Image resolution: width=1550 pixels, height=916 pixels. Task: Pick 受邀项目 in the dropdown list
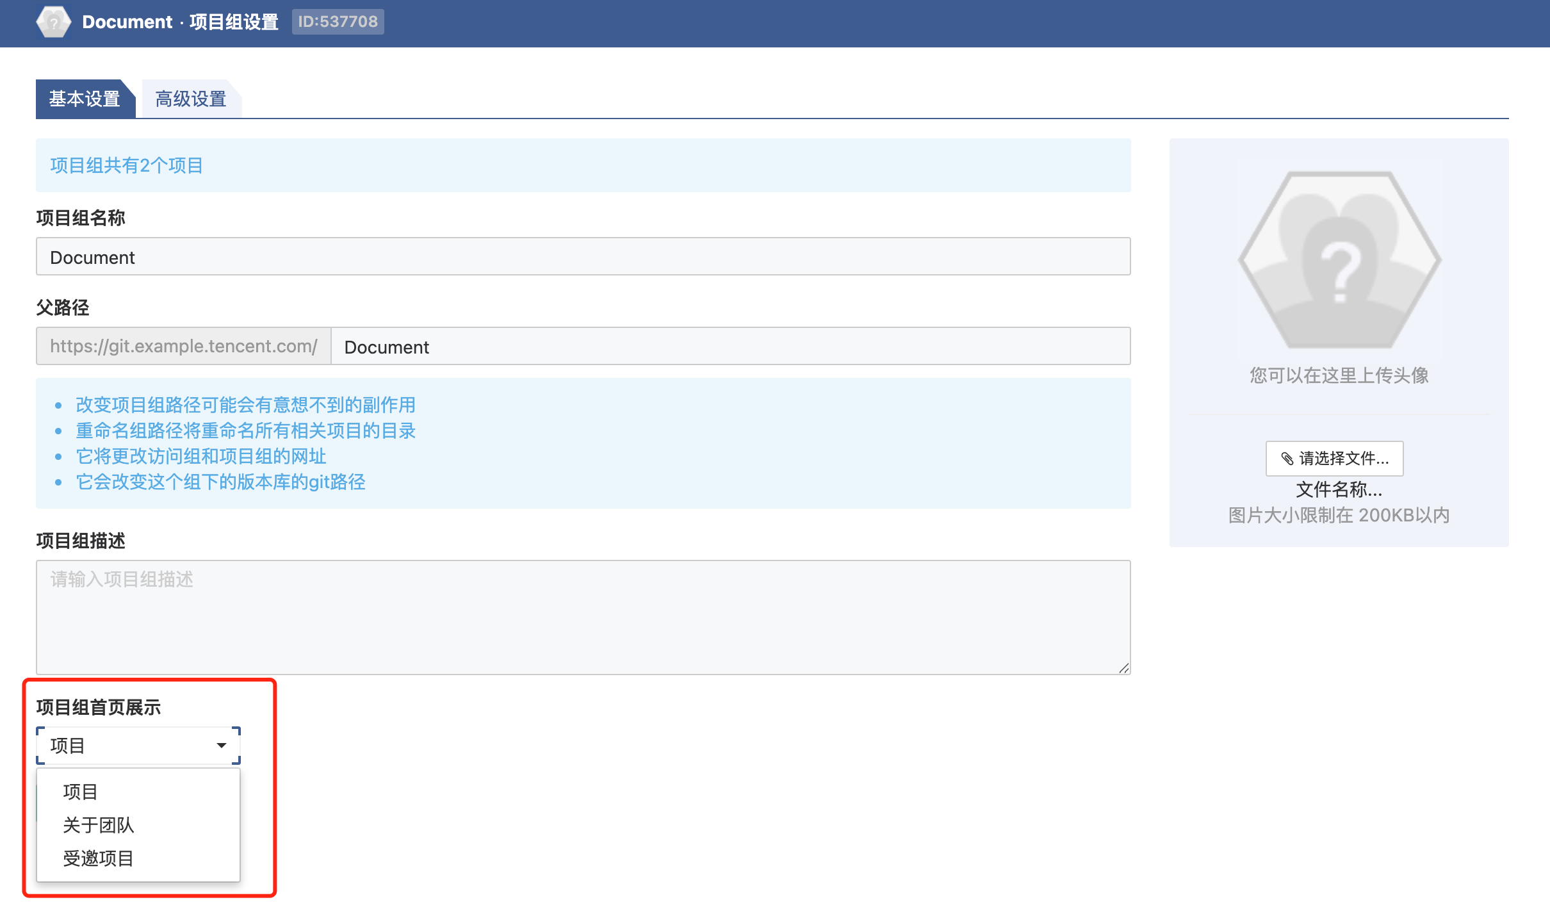(x=99, y=858)
